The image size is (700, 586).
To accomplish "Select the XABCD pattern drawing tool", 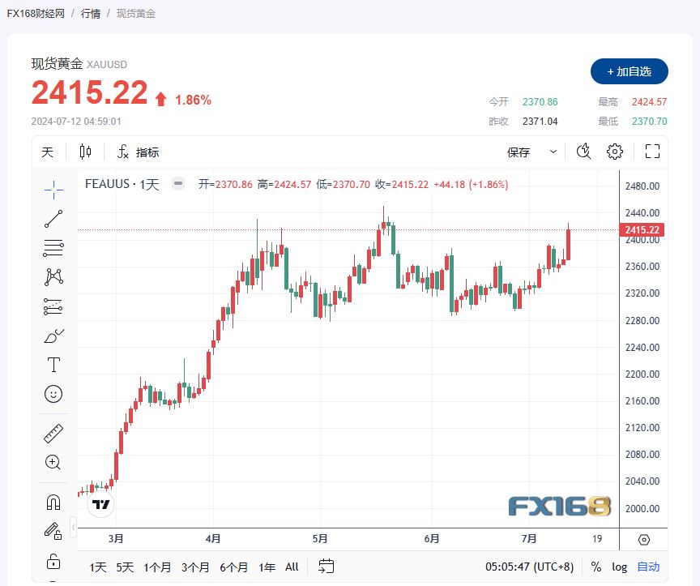I will tap(53, 276).
